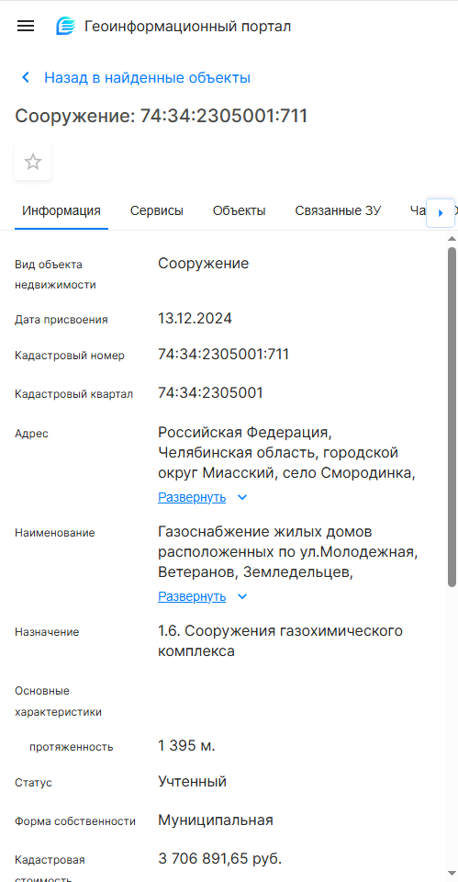Click the back chevron arrow icon
Image resolution: width=458 pixels, height=882 pixels.
click(26, 77)
